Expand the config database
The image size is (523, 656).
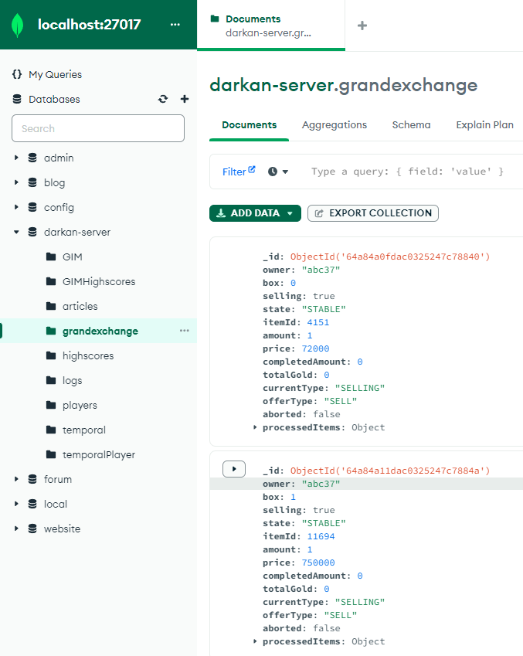coord(16,207)
